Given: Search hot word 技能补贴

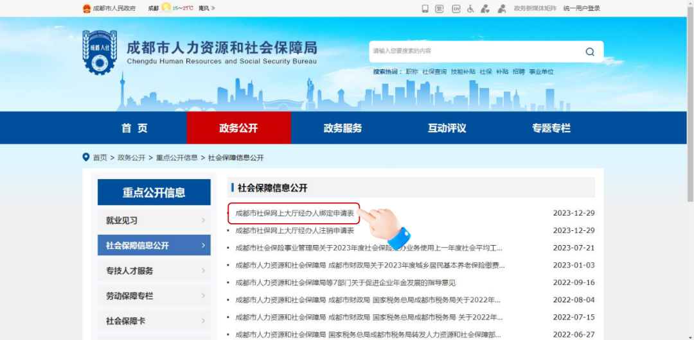Looking at the screenshot, I should tap(463, 72).
